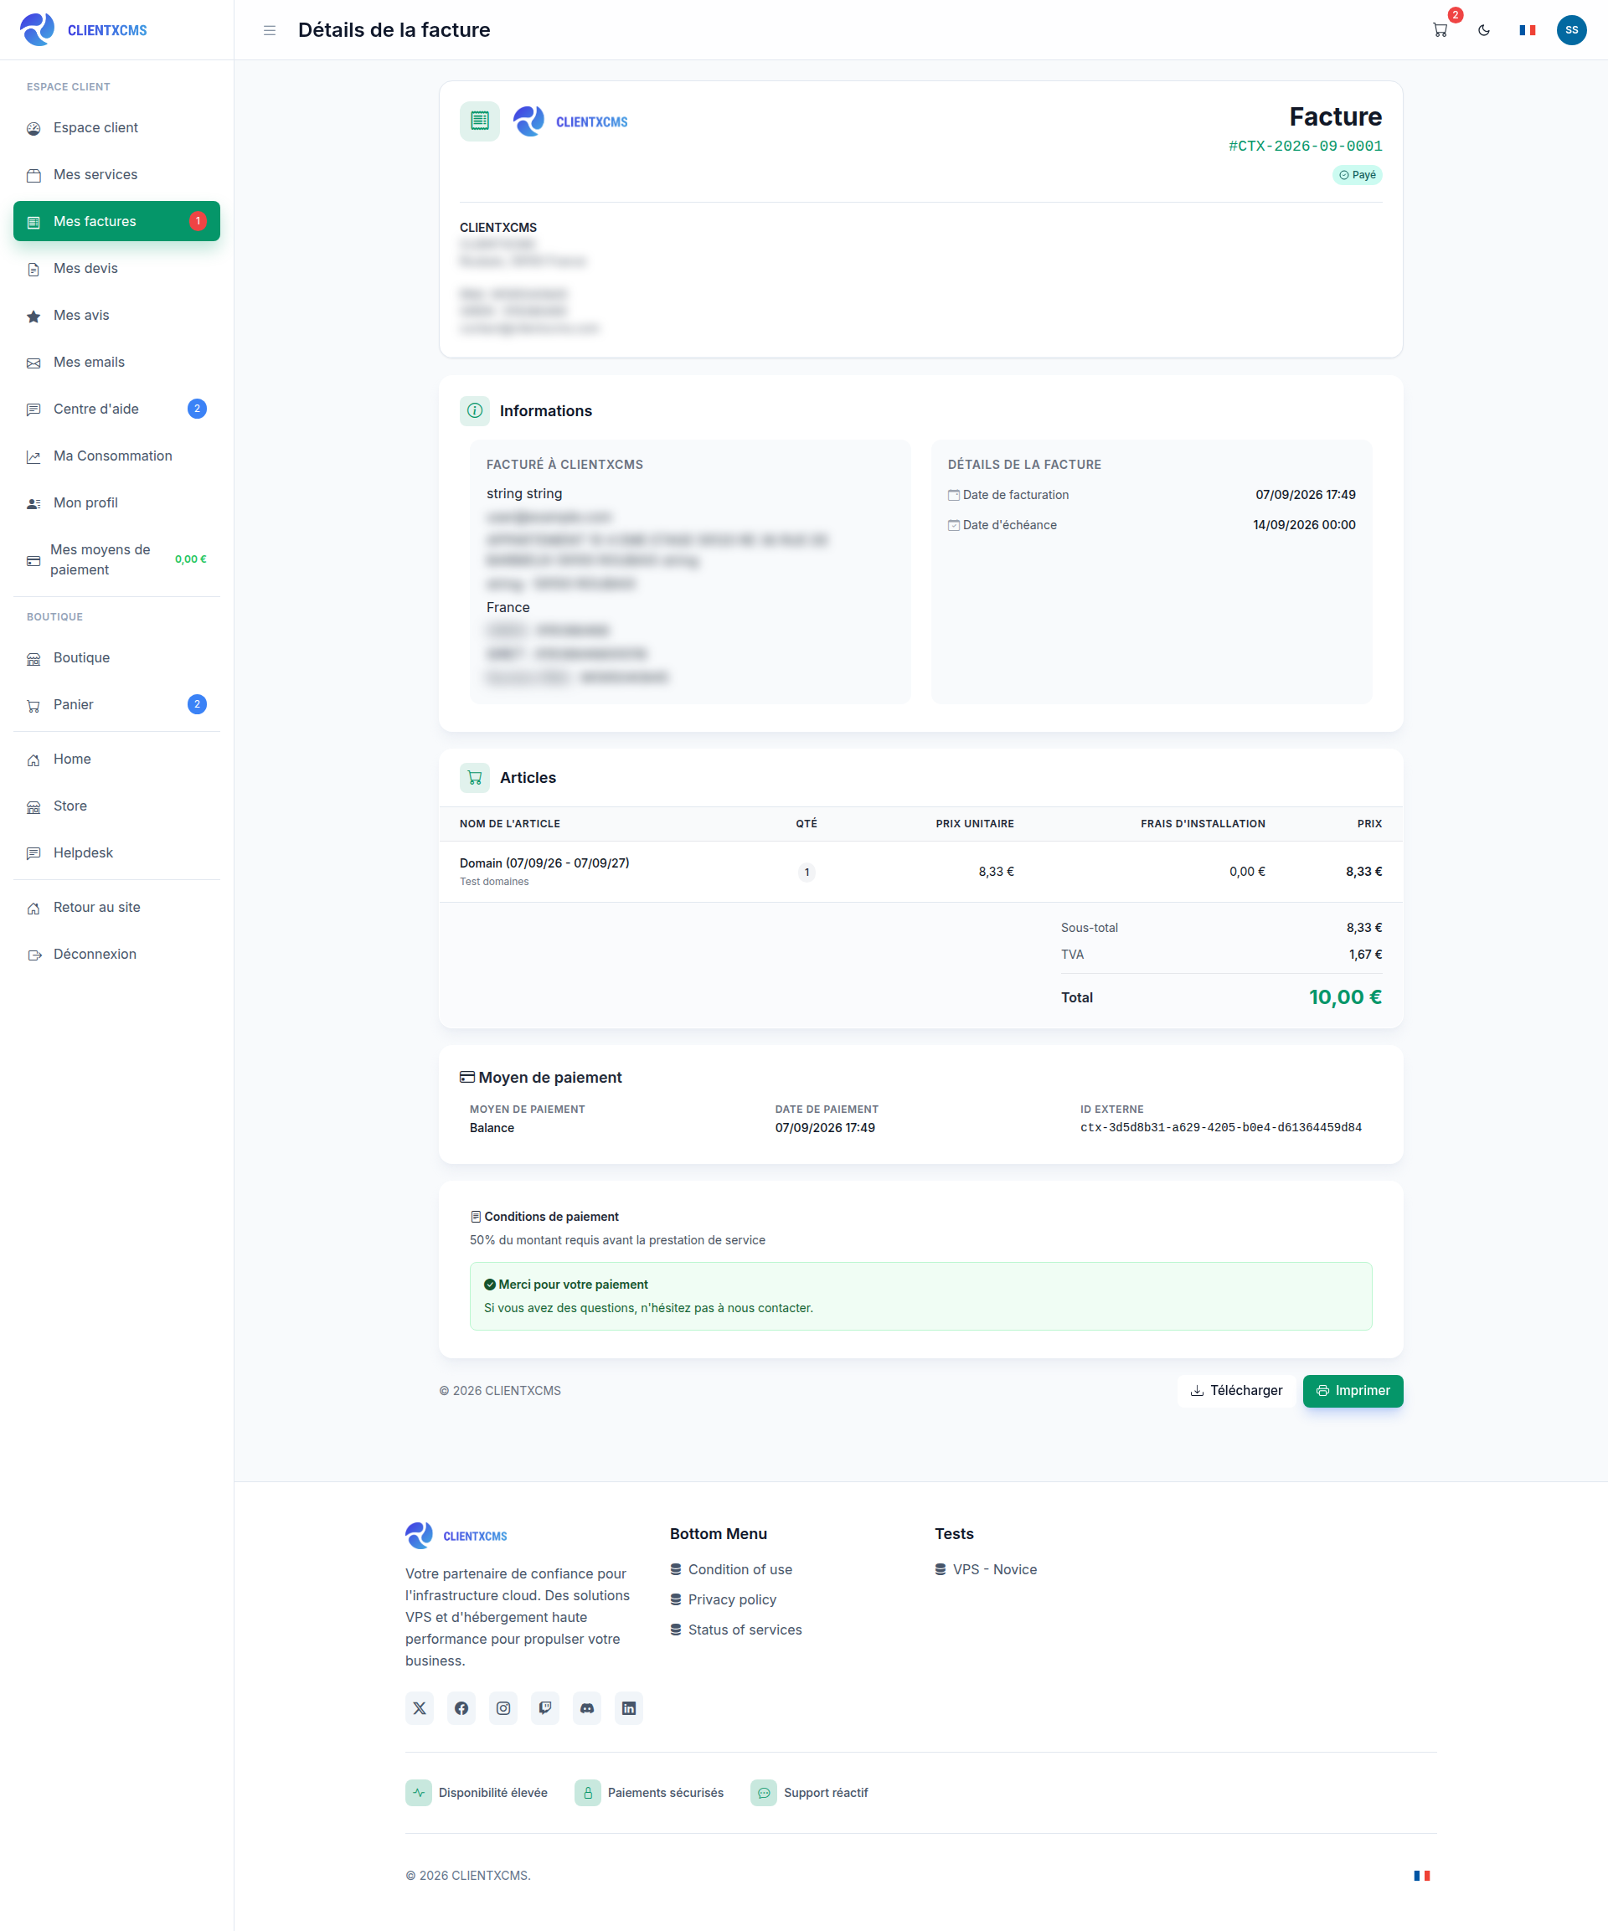The width and height of the screenshot is (1608, 1931).
Task: Open Ma Consommation in sidebar
Action: pyautogui.click(x=116, y=456)
